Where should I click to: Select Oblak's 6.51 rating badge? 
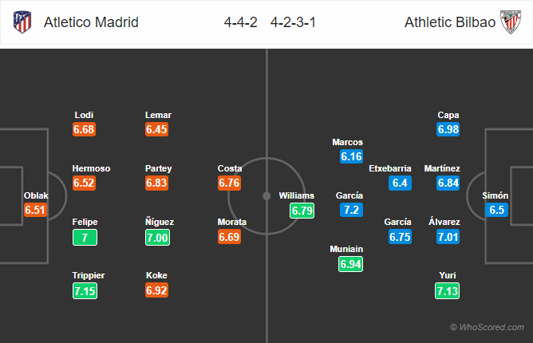[35, 210]
